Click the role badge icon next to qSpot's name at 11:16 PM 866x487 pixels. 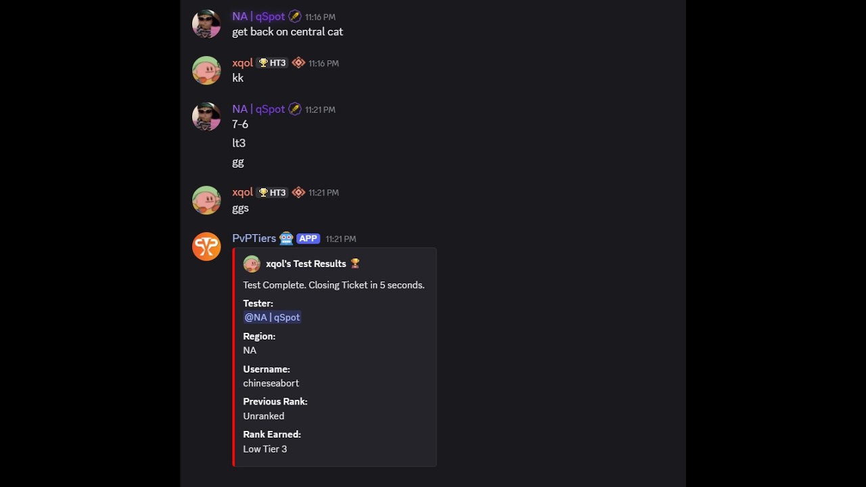294,16
